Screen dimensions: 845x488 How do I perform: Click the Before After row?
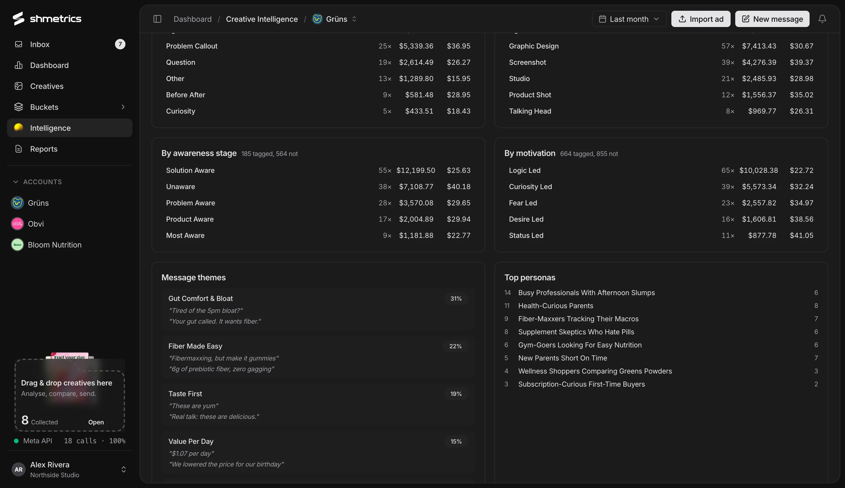point(318,94)
